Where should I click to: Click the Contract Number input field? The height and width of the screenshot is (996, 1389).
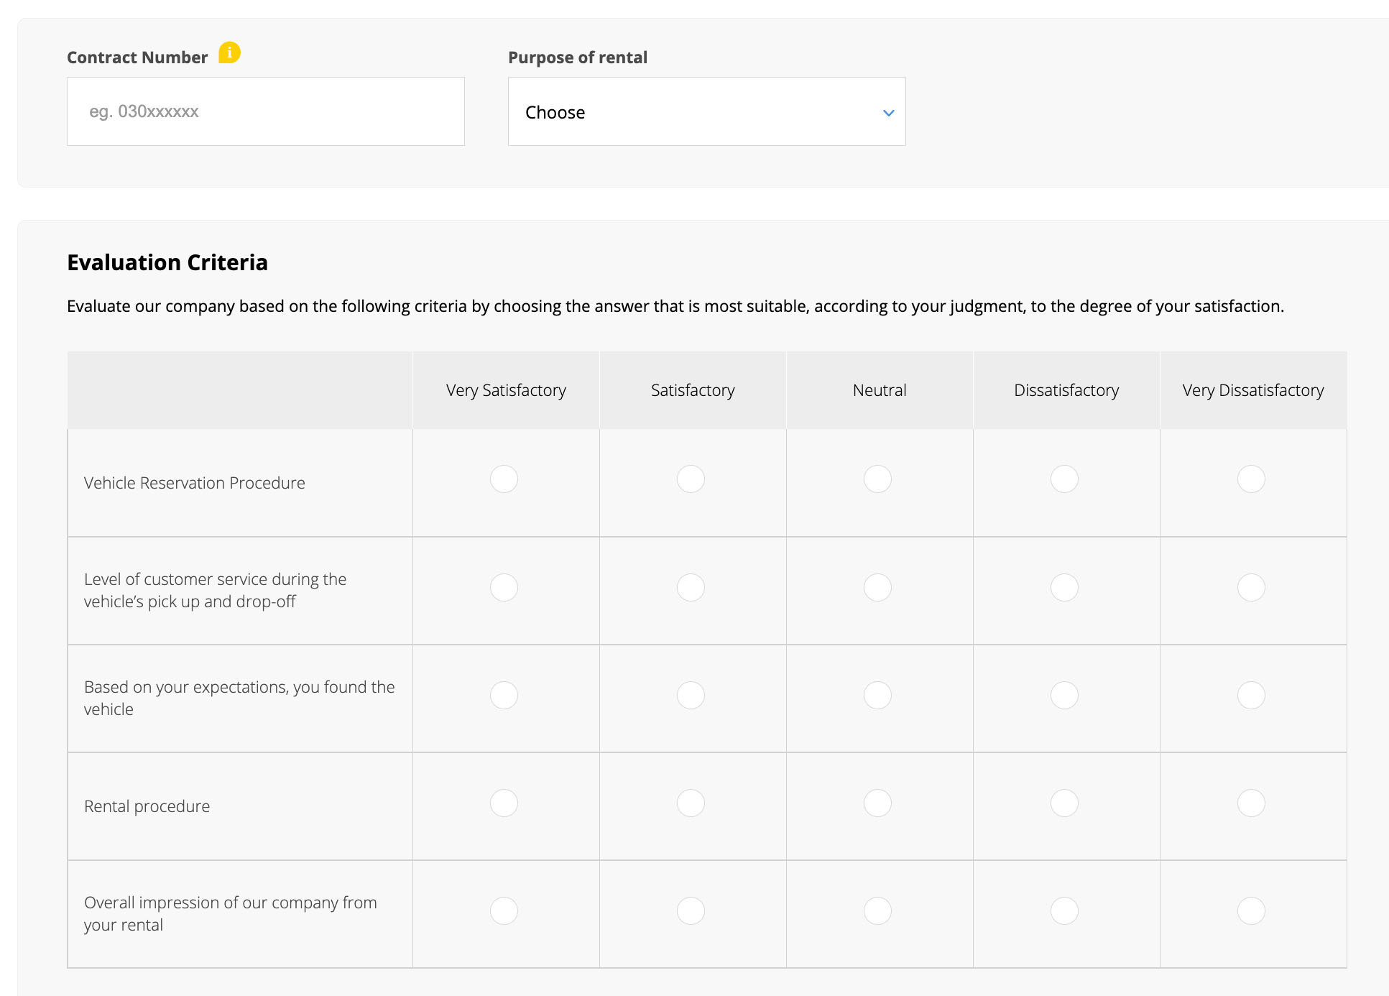(265, 112)
